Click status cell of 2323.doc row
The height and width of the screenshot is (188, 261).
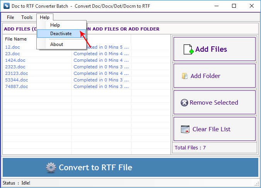tap(101, 67)
